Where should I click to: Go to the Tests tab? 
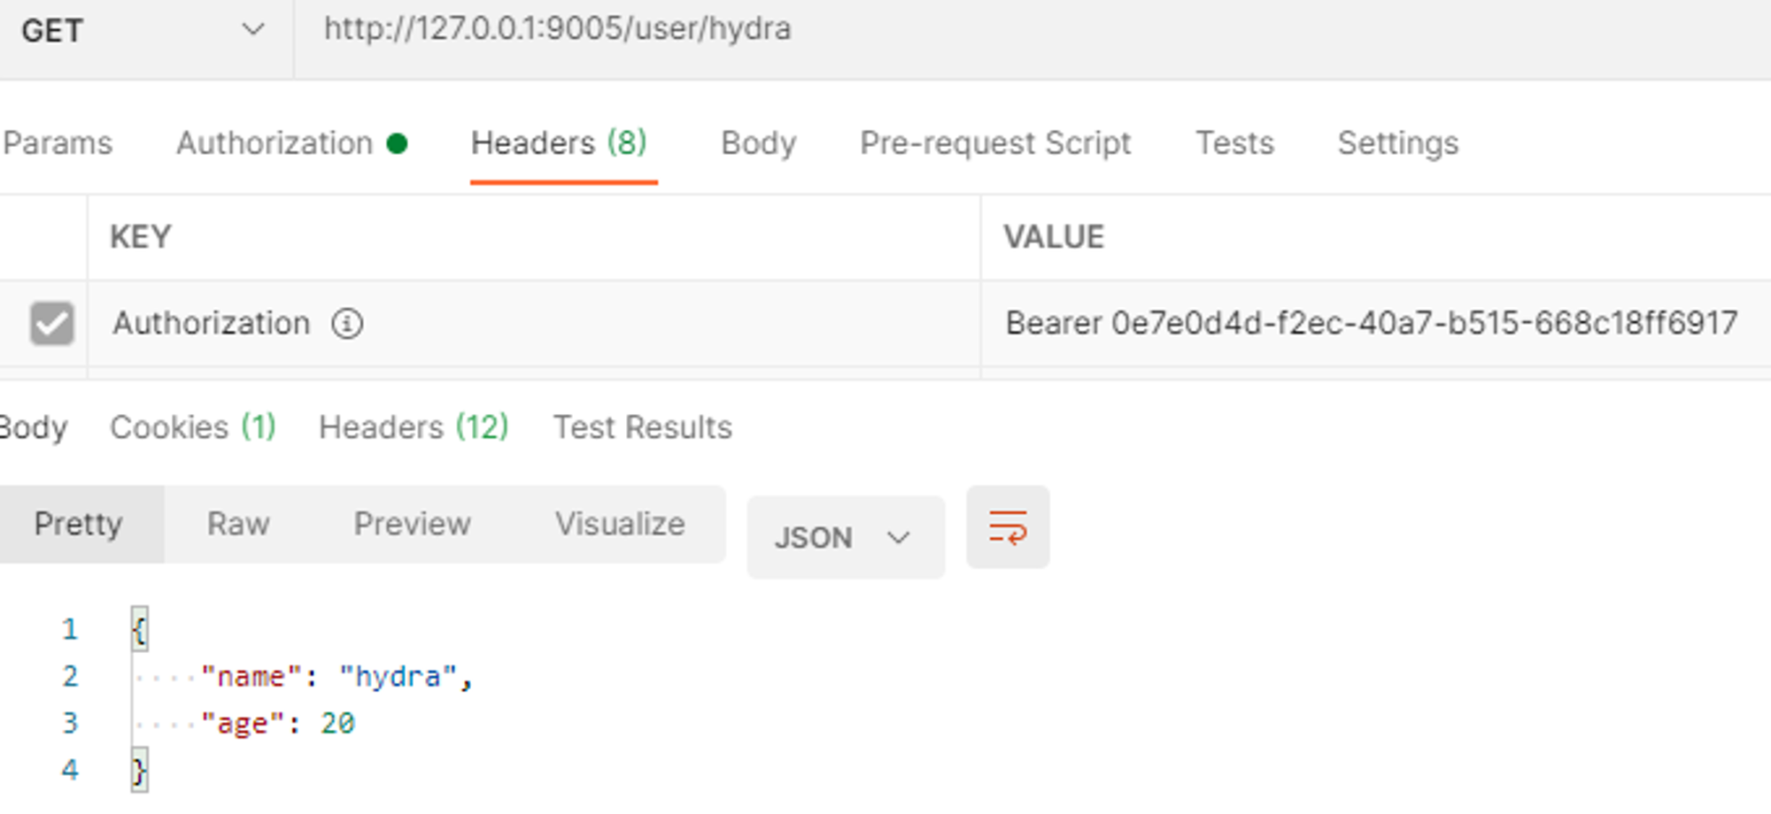(1234, 142)
